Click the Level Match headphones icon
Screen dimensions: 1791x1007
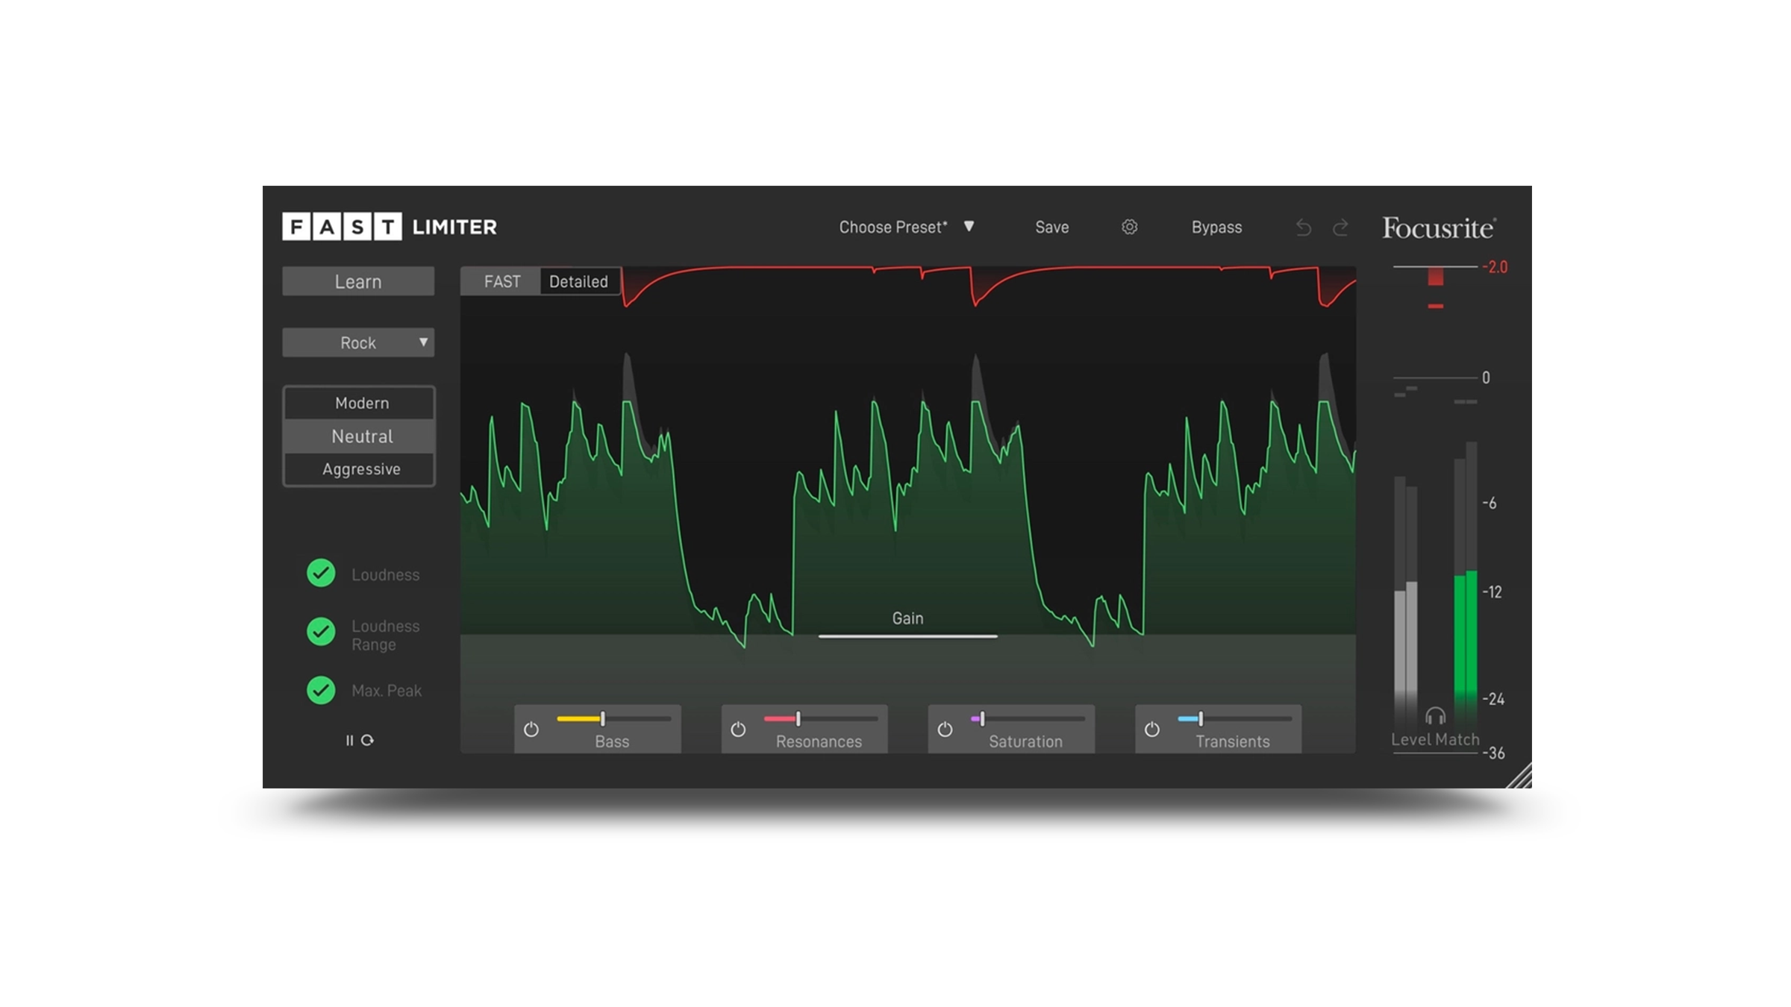coord(1434,717)
